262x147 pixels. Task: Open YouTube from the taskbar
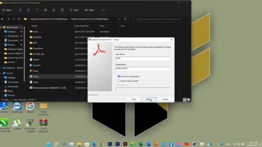point(187,144)
